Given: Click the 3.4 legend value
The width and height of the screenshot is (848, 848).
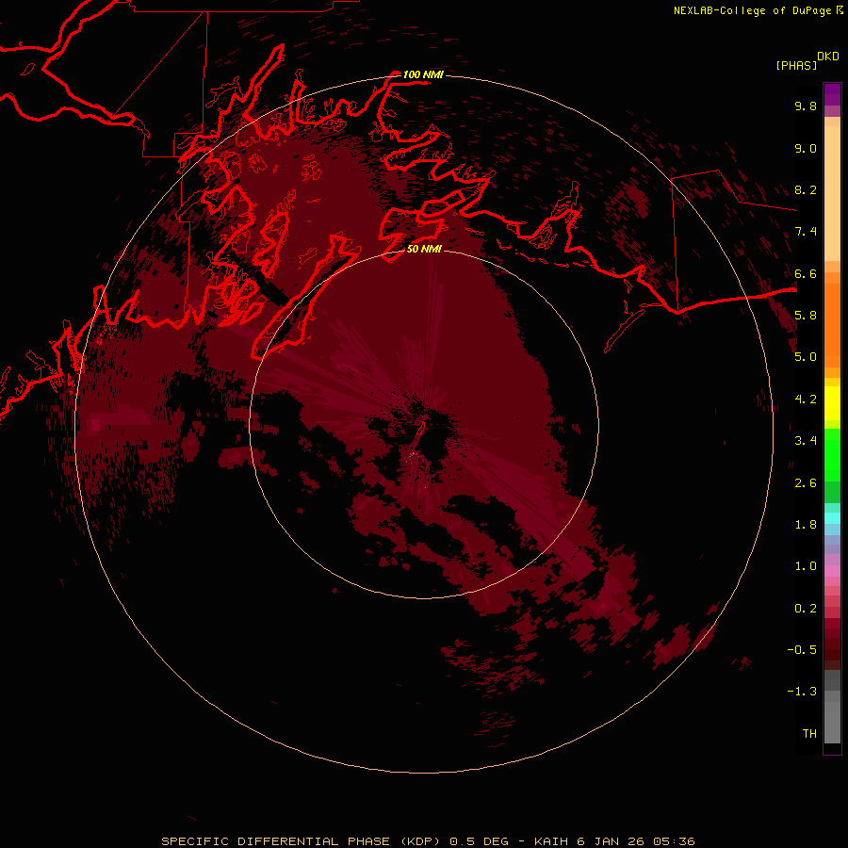Looking at the screenshot, I should coord(806,441).
